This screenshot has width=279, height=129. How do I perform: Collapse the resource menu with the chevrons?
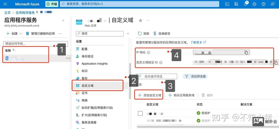coord(128,34)
